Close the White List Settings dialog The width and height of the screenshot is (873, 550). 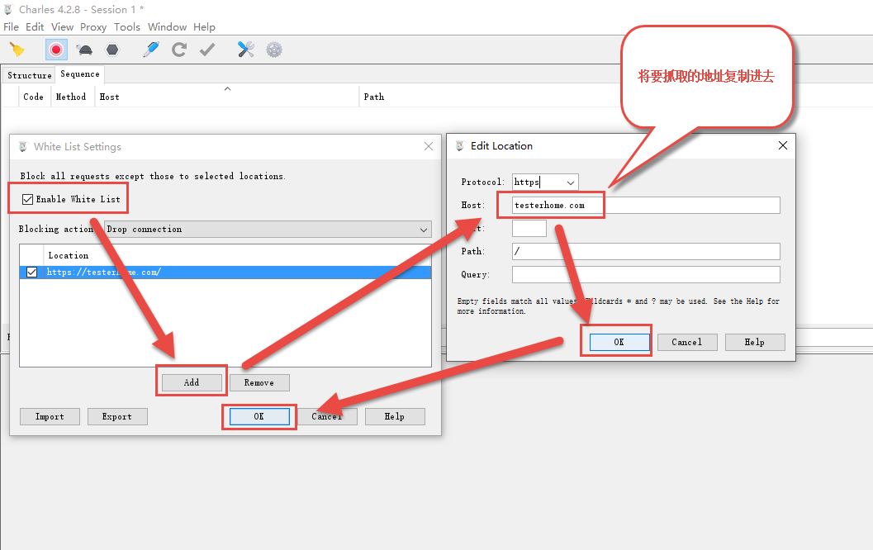point(428,146)
